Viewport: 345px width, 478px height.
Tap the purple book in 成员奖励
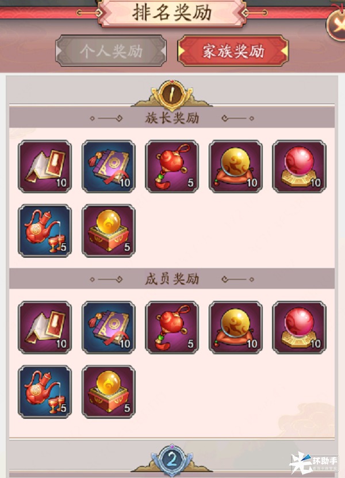click(109, 327)
